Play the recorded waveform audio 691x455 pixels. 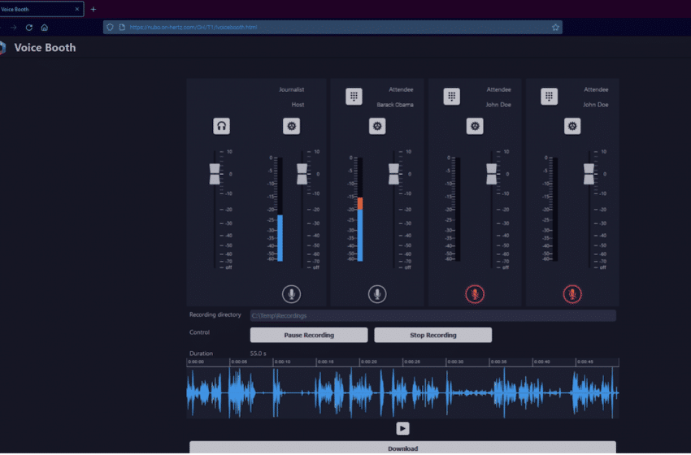tap(402, 428)
